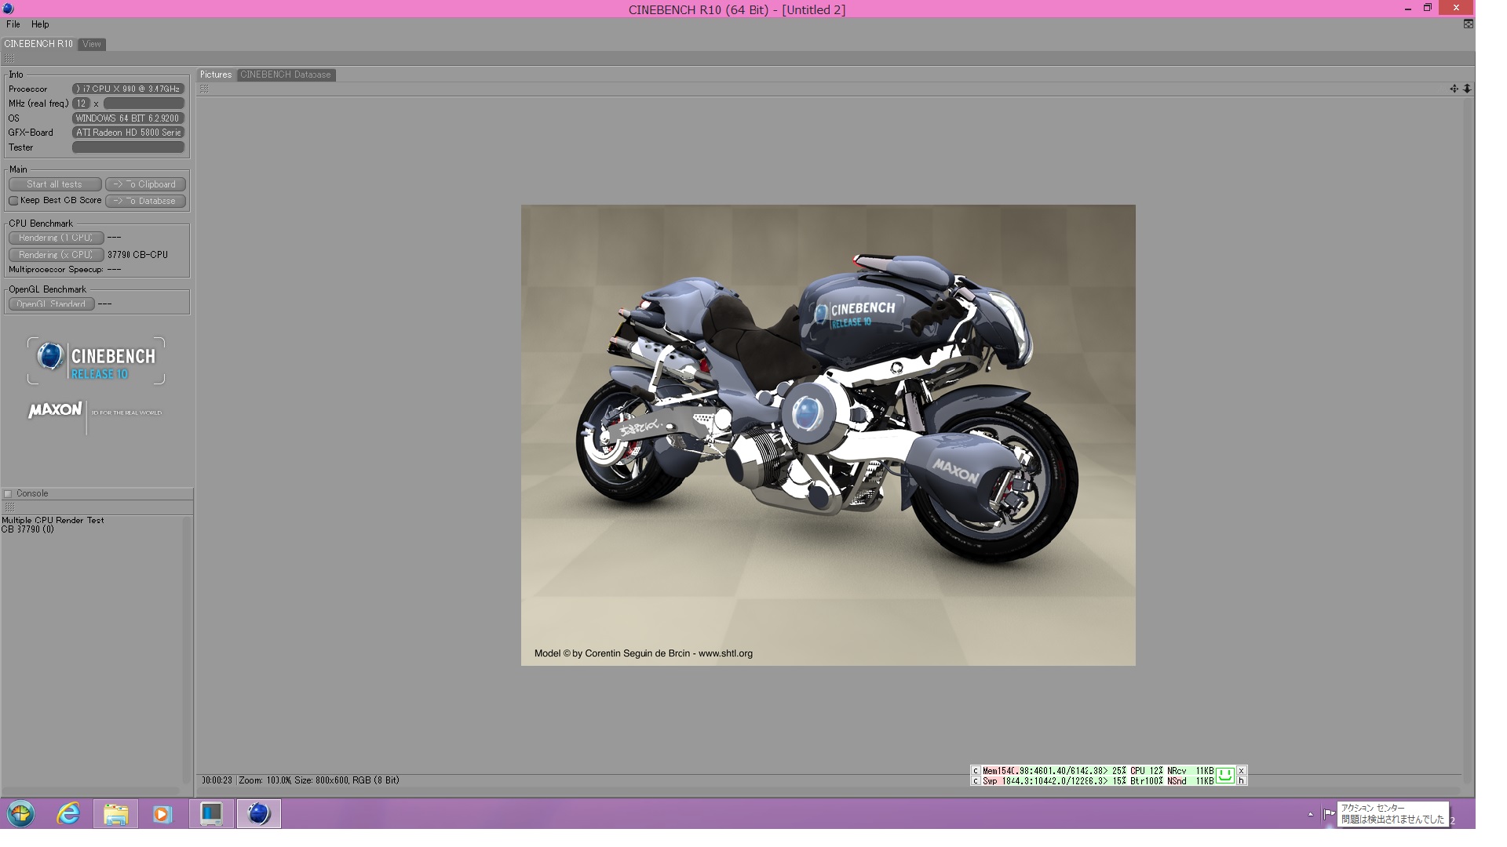
Task: Click the OpenGL Standard benchmark button
Action: coord(51,304)
